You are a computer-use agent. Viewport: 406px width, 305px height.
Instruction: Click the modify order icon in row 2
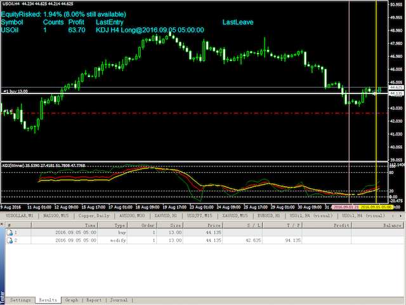click(10, 241)
